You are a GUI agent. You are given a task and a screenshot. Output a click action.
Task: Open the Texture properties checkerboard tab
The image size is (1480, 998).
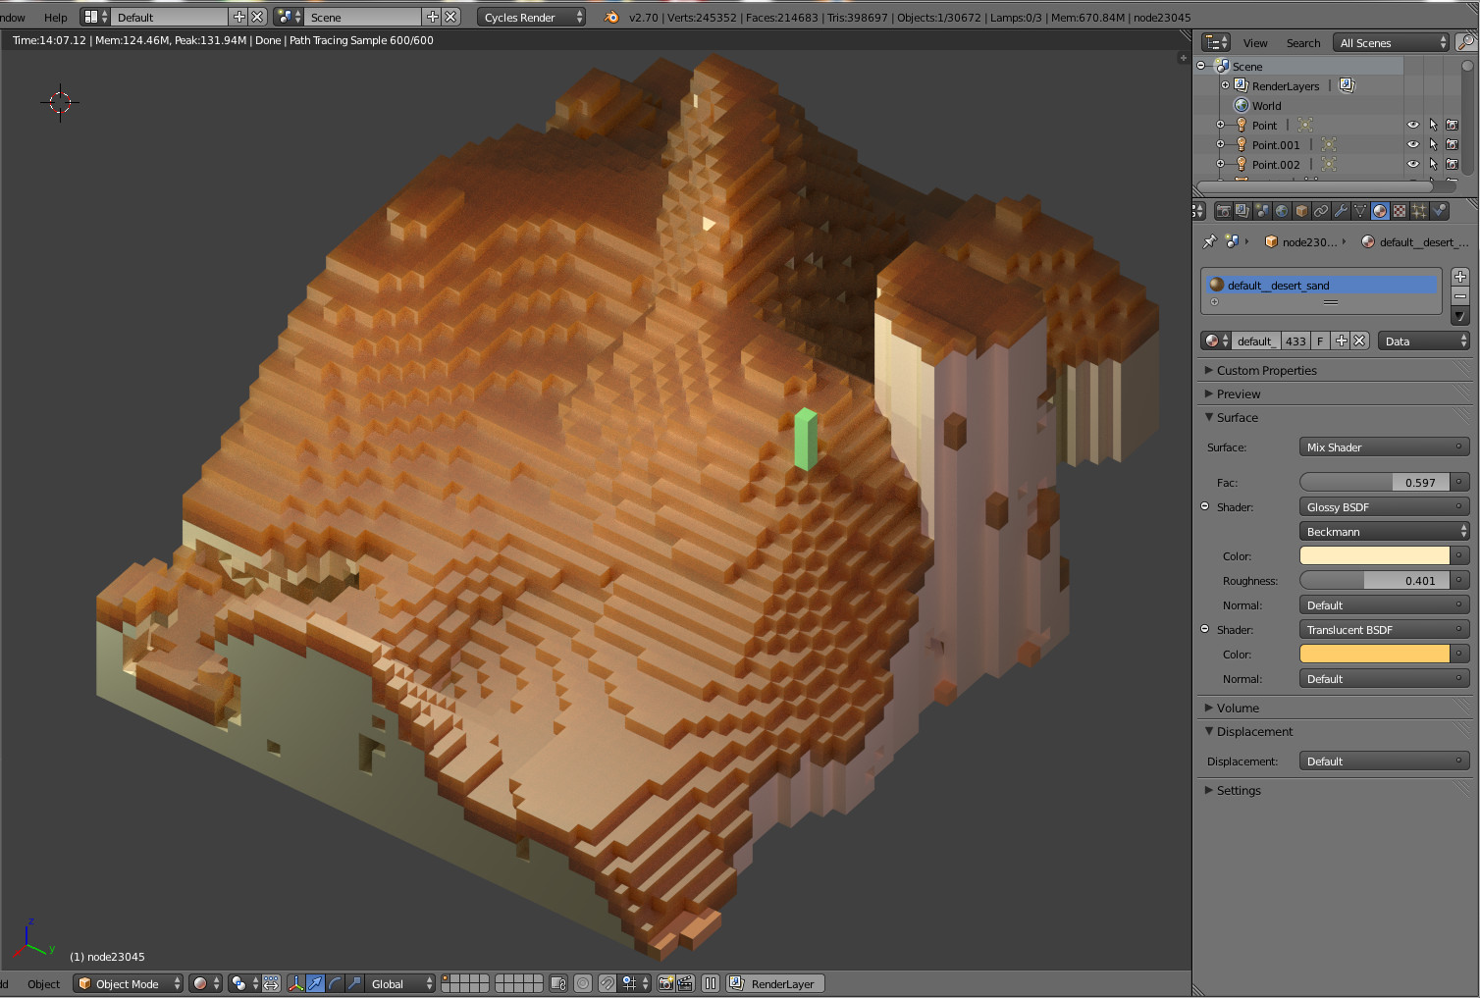tap(1400, 211)
